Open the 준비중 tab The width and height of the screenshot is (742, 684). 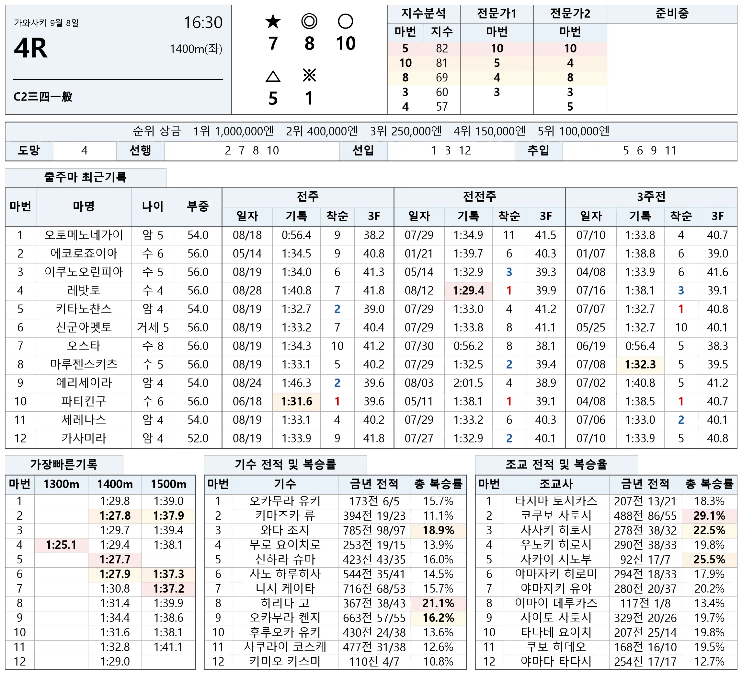click(x=672, y=14)
